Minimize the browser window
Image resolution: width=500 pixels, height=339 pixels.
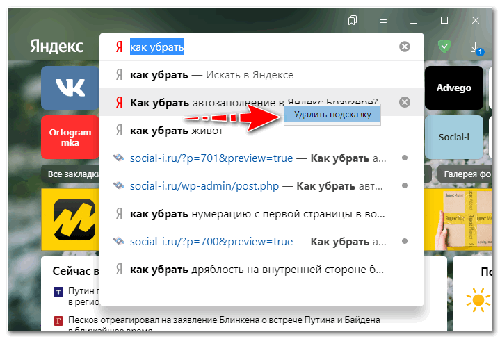click(x=414, y=22)
